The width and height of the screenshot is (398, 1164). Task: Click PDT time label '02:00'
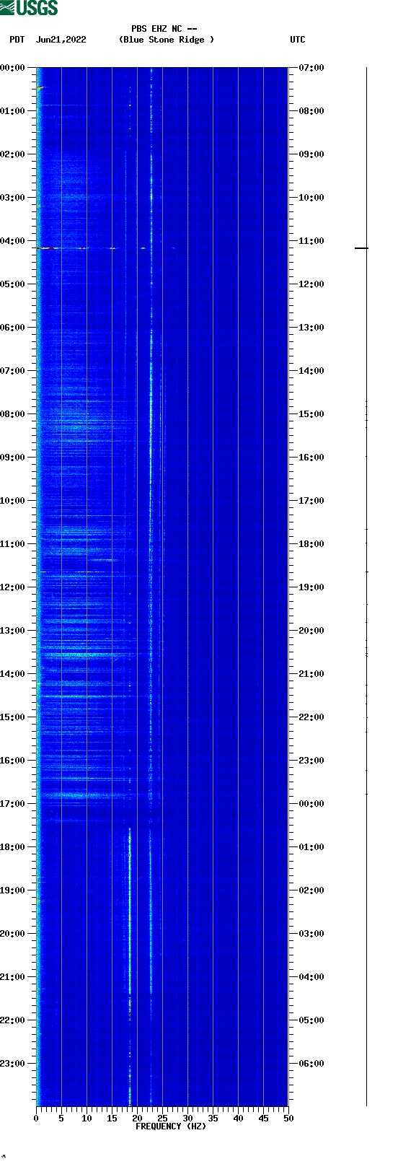[x=12, y=154]
